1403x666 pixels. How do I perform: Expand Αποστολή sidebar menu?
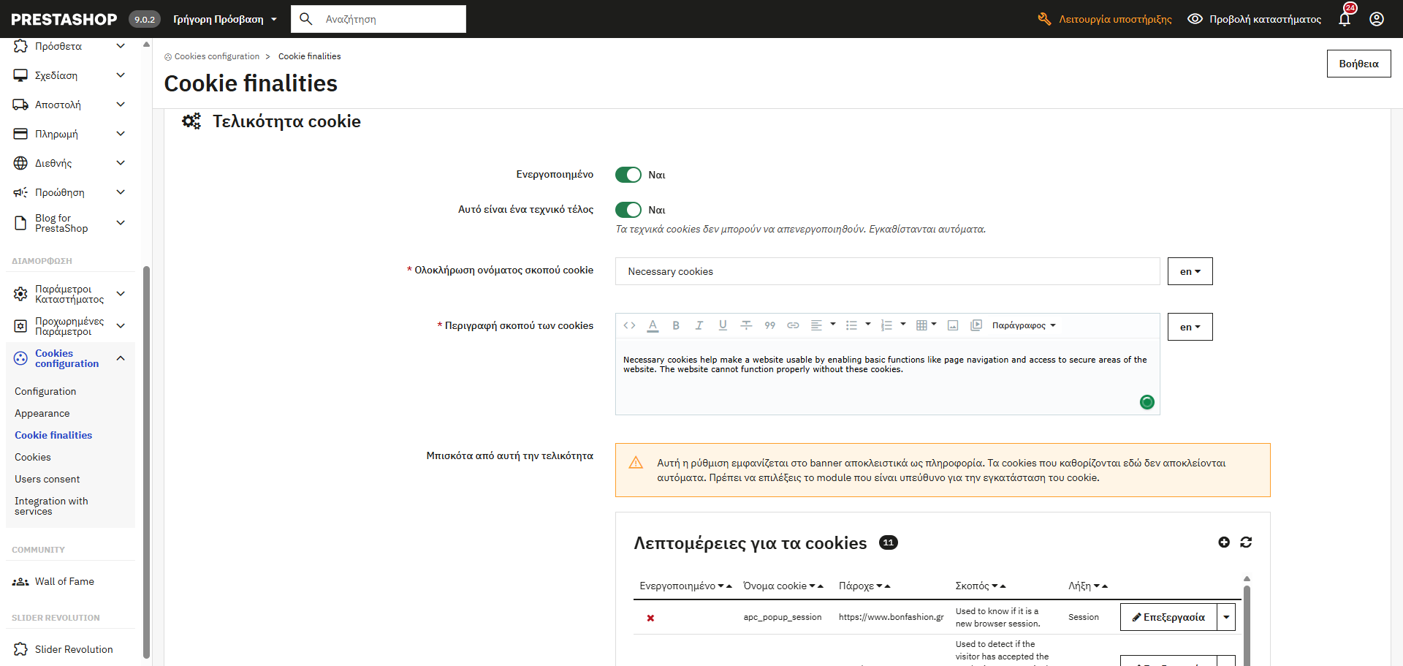point(121,105)
